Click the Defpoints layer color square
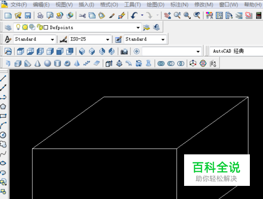 [x=46, y=27]
